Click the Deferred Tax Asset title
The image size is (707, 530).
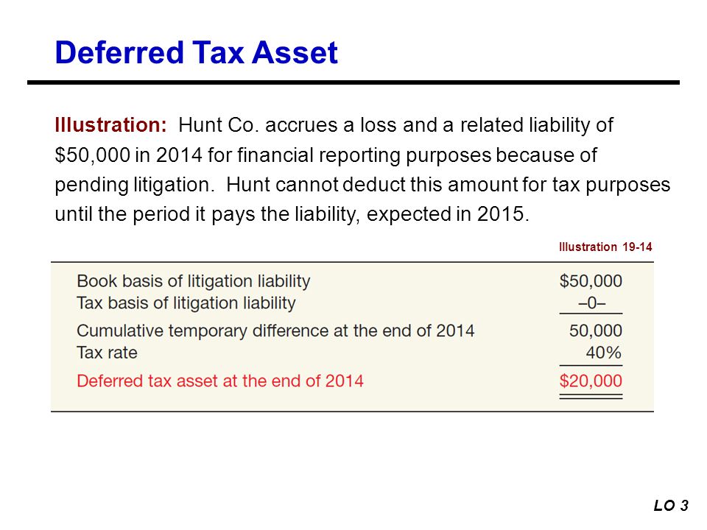196,53
